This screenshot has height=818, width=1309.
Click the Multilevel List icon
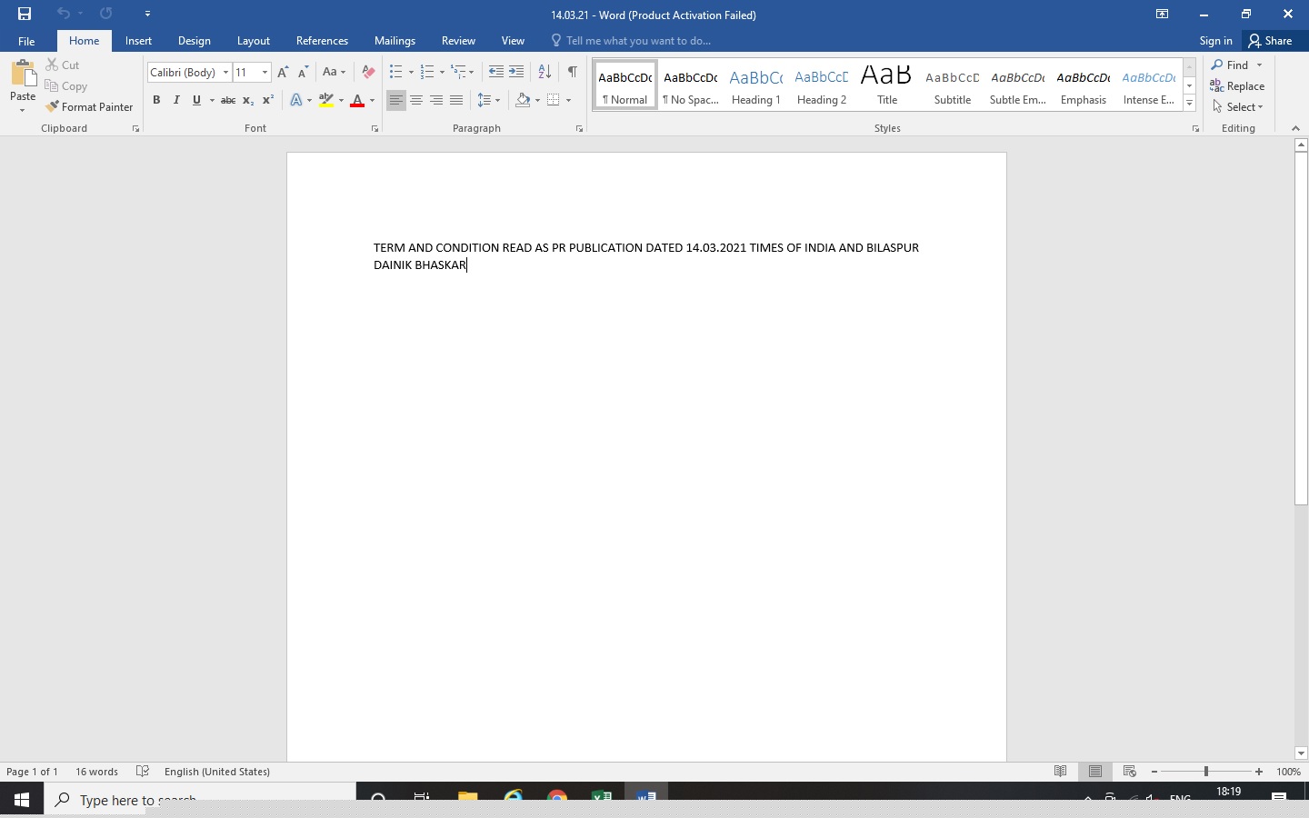pos(459,73)
